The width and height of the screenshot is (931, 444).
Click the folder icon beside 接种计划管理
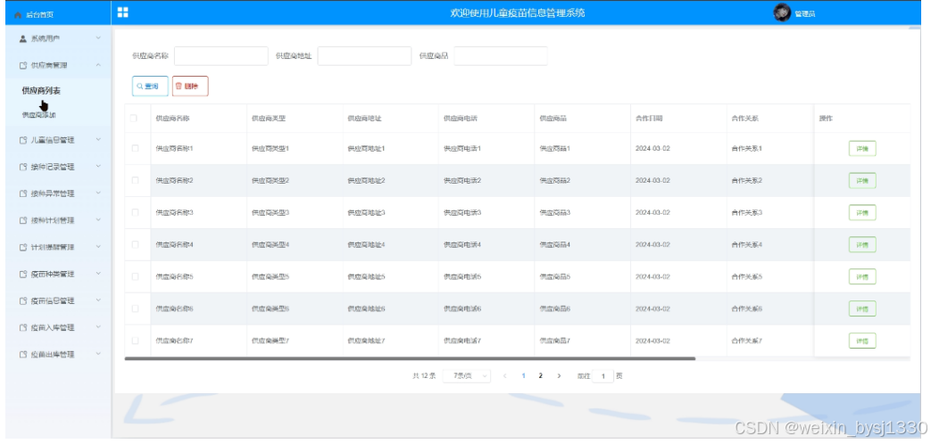tap(23, 220)
